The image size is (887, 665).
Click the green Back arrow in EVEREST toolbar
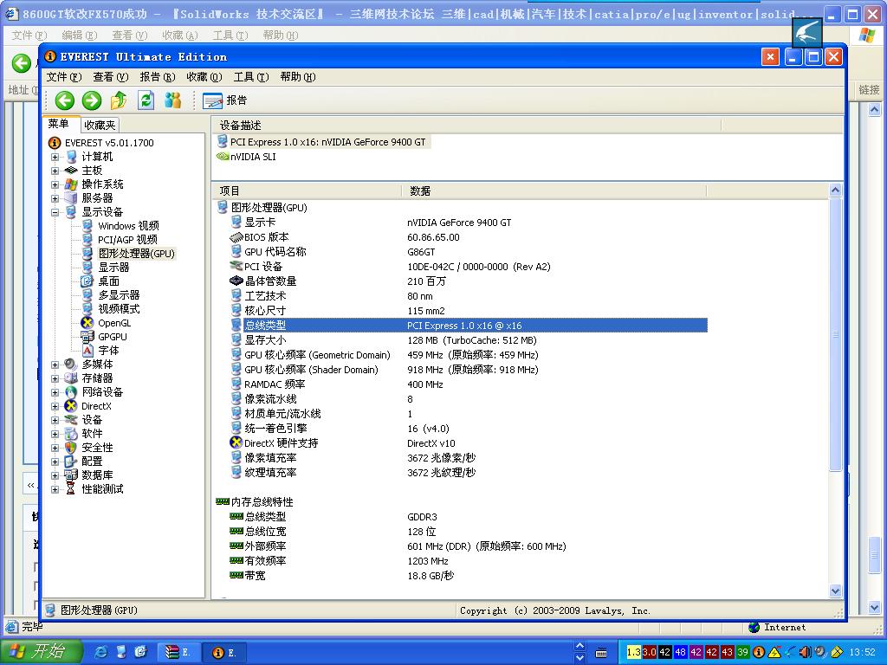coord(64,100)
